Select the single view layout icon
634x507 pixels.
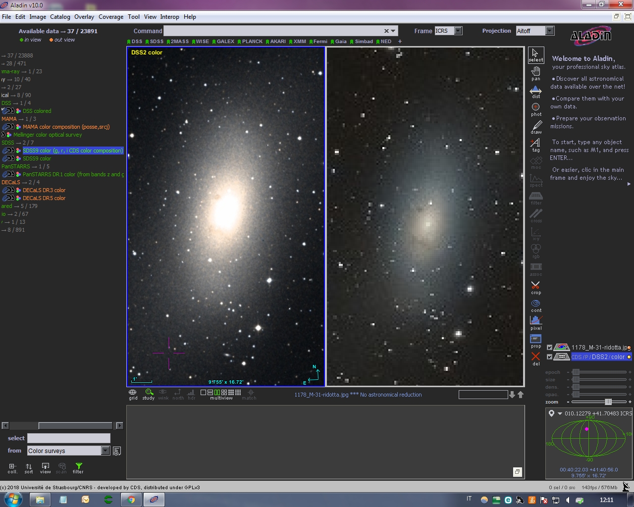pos(203,392)
